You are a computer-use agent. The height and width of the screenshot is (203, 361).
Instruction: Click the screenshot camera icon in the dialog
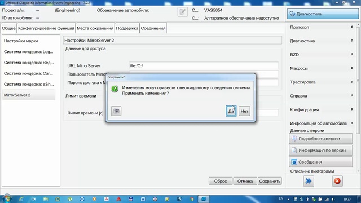coord(116,111)
